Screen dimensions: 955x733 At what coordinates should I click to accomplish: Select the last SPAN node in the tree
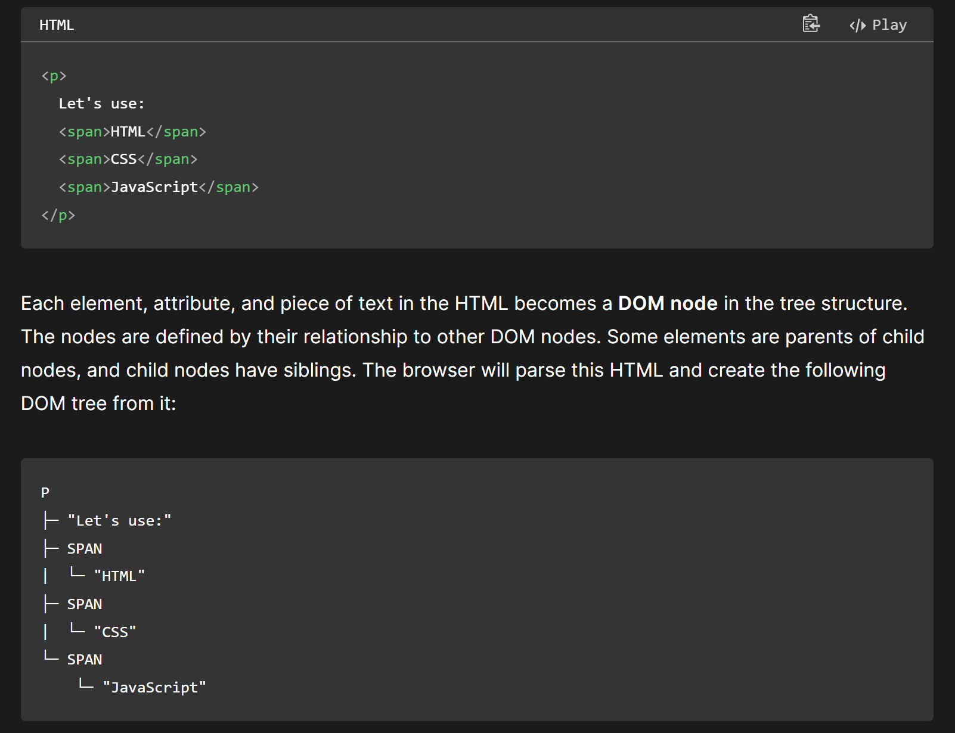[85, 660]
